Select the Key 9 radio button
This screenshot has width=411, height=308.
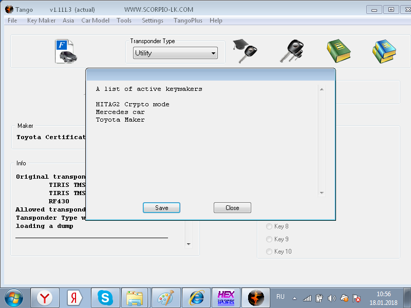[x=269, y=239]
